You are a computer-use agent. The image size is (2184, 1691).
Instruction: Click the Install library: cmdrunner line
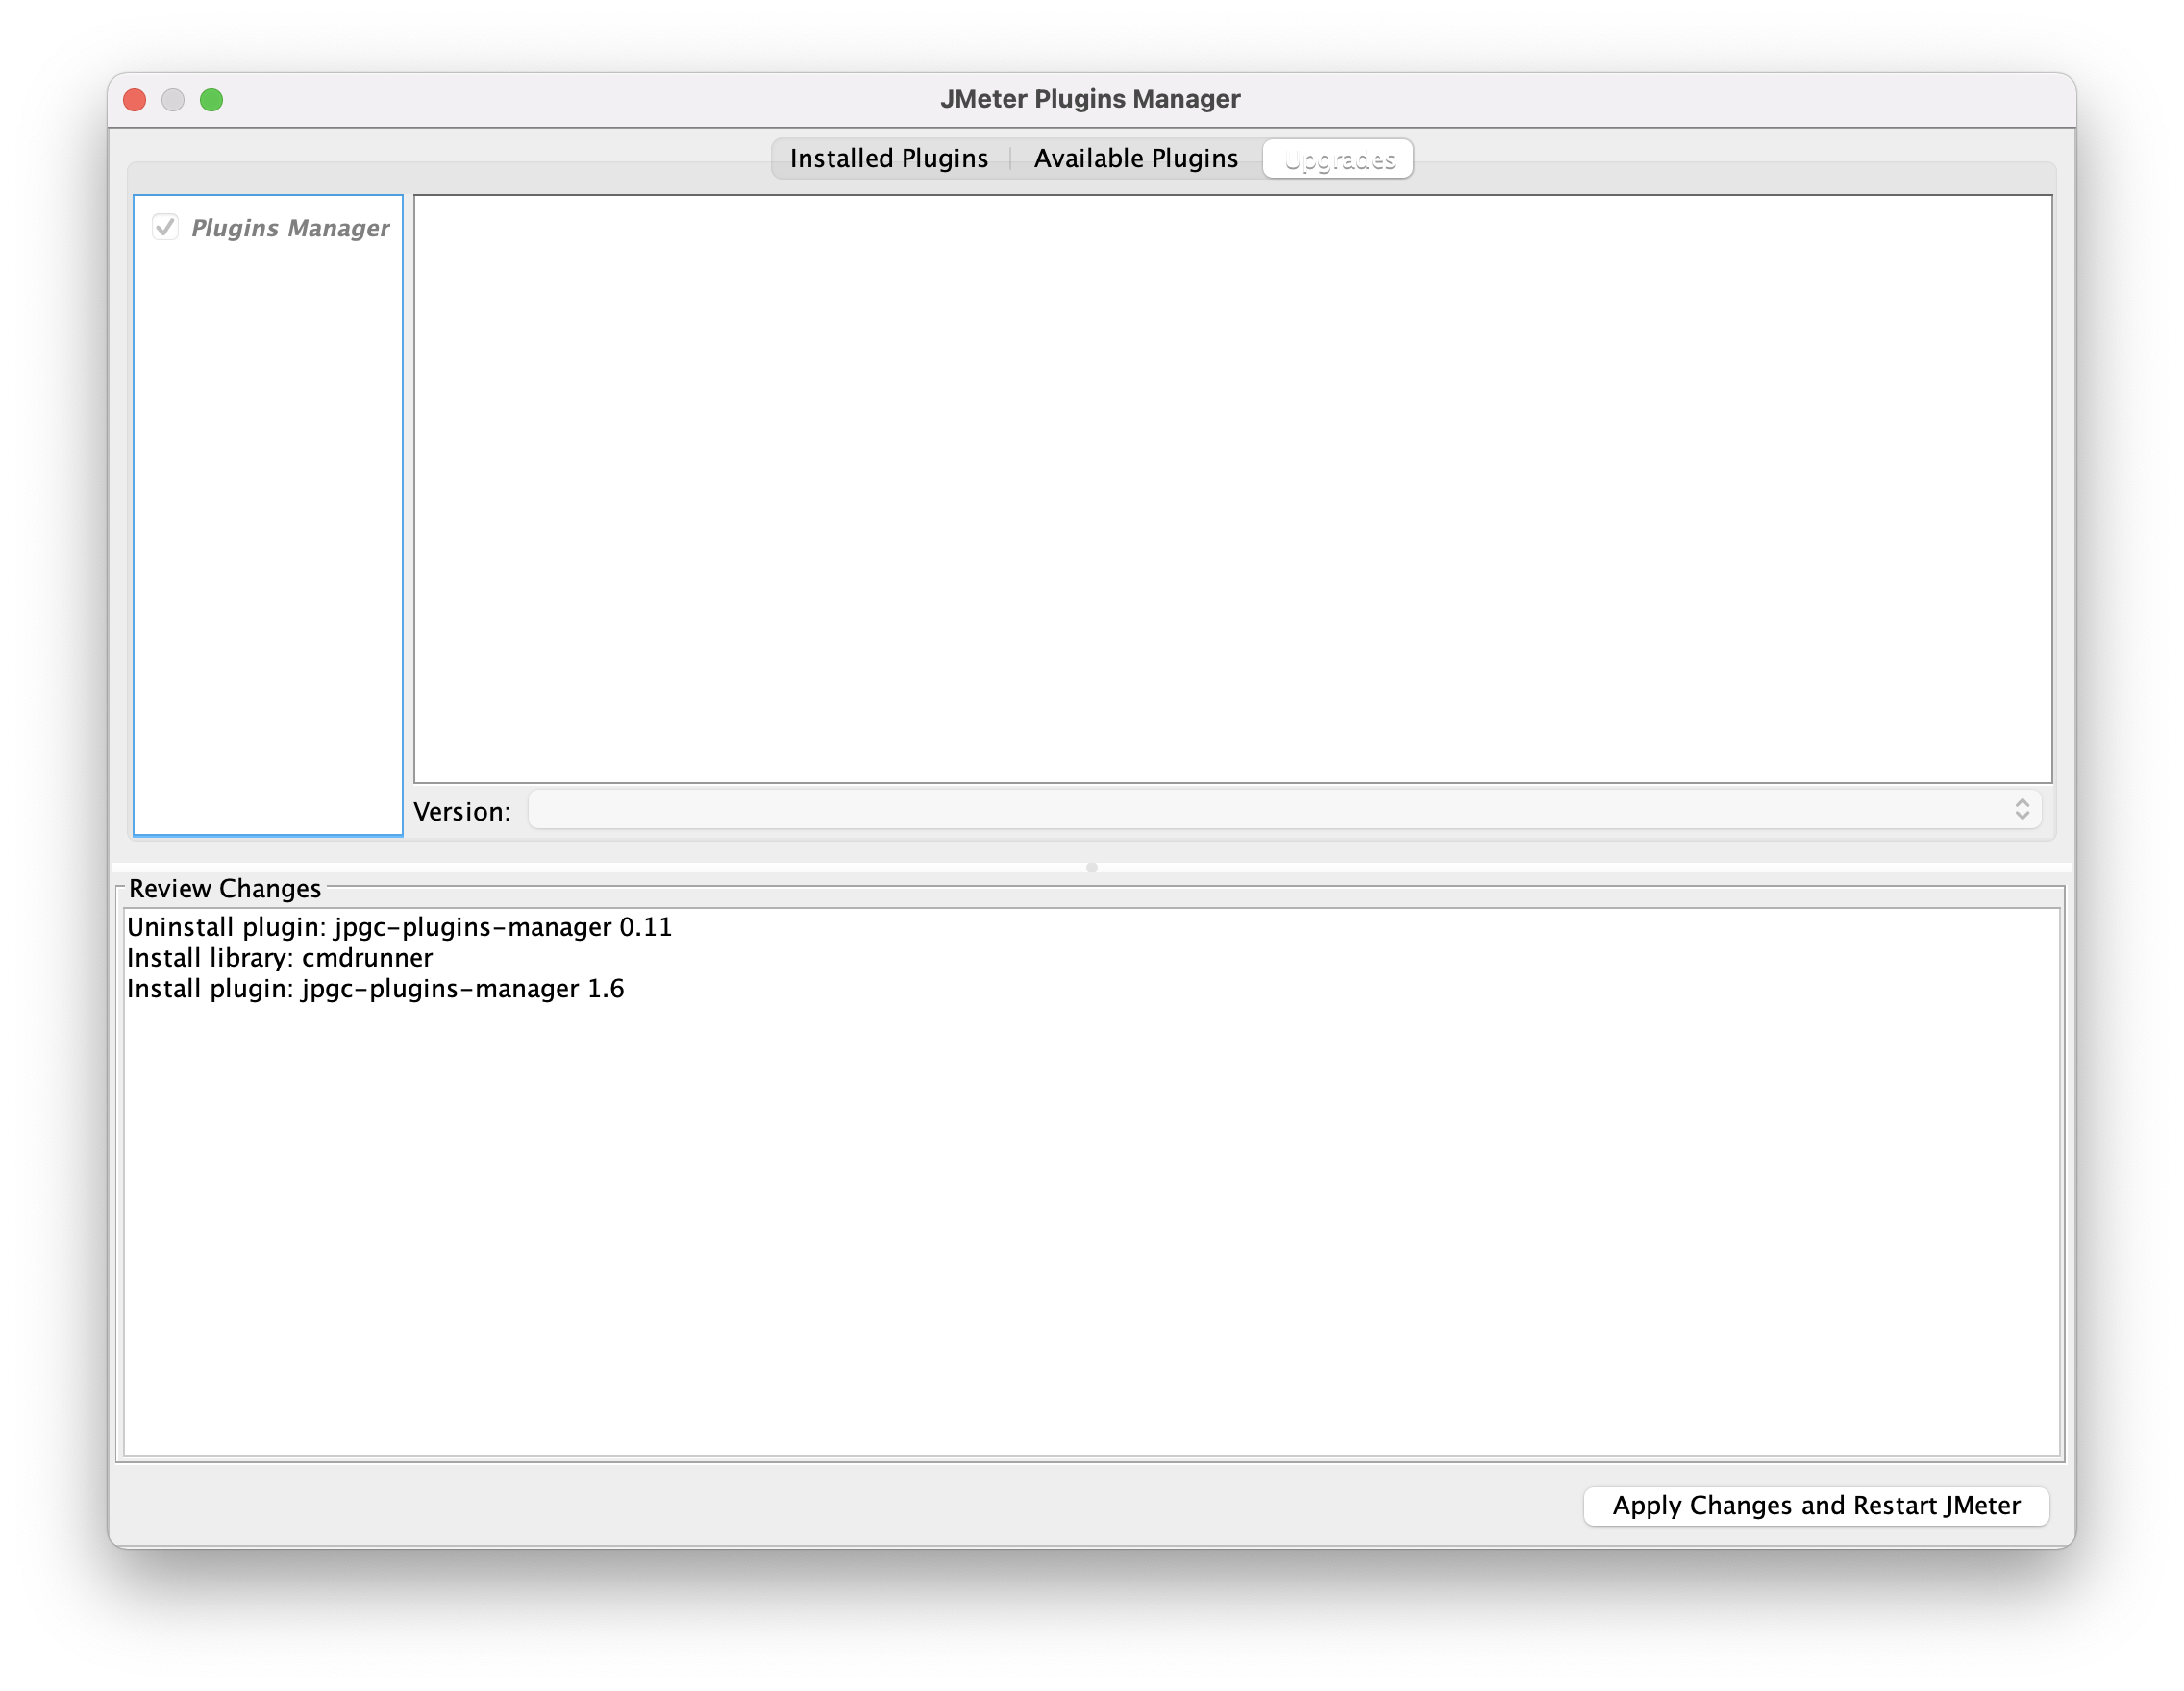[x=280, y=959]
